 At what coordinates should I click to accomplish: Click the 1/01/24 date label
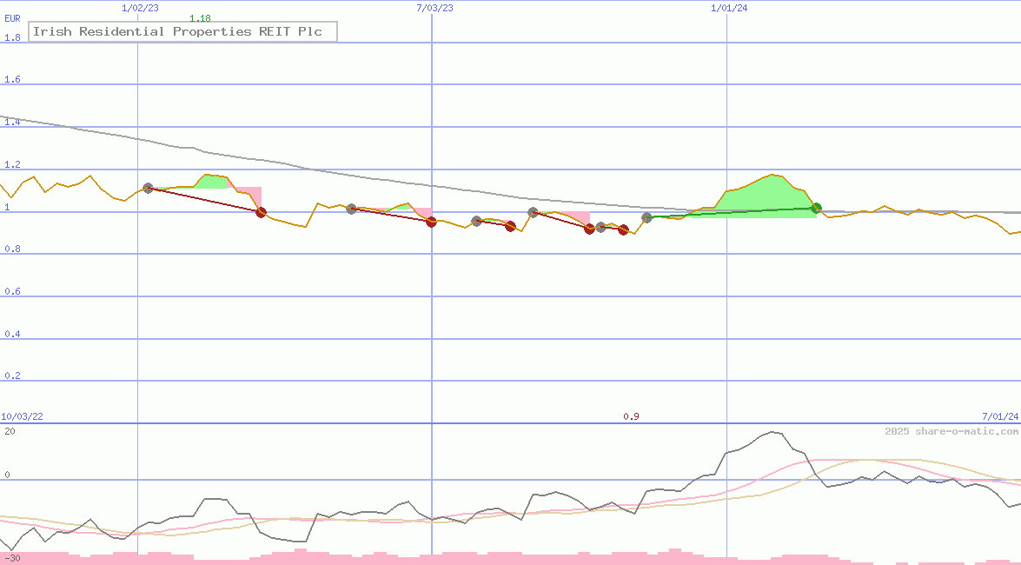[x=729, y=8]
